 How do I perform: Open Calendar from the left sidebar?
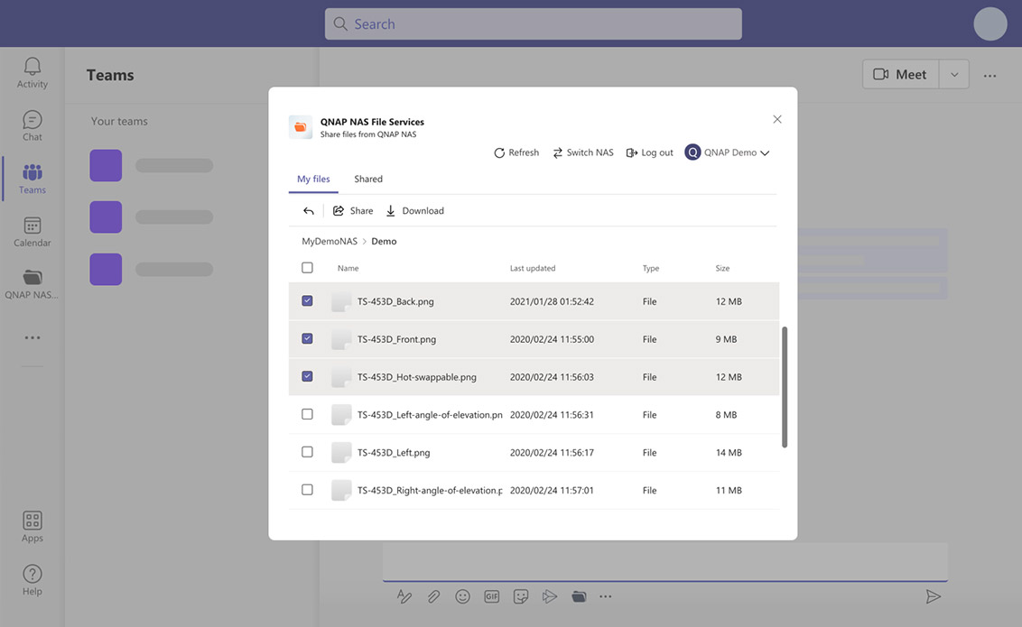point(33,232)
